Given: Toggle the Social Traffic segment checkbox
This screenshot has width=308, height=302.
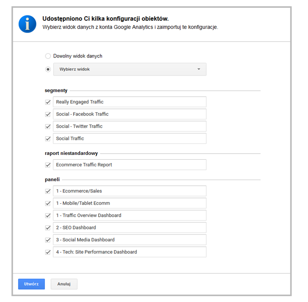Looking at the screenshot, I should (x=48, y=139).
